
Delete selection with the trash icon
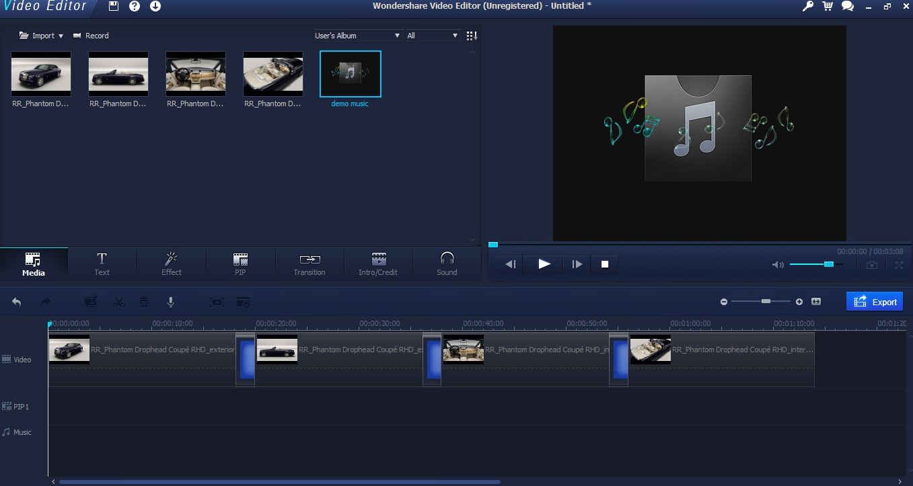pos(144,302)
